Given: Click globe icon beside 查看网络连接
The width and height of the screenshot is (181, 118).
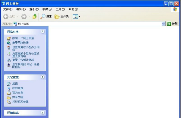Looking at the screenshot, I should point(9,43).
